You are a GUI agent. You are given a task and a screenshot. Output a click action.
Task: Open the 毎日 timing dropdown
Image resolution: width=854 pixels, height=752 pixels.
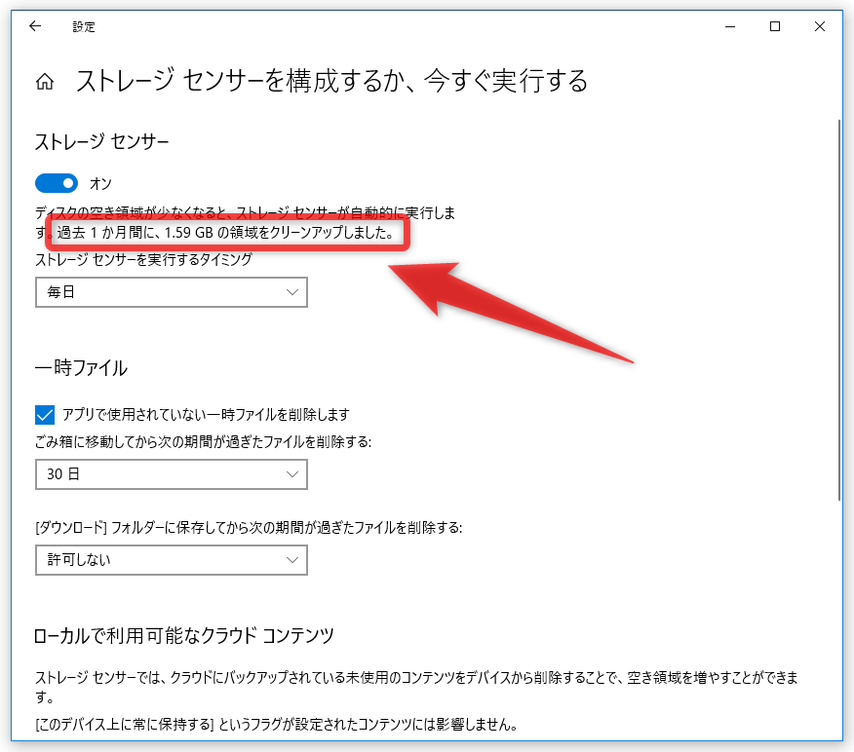172,292
